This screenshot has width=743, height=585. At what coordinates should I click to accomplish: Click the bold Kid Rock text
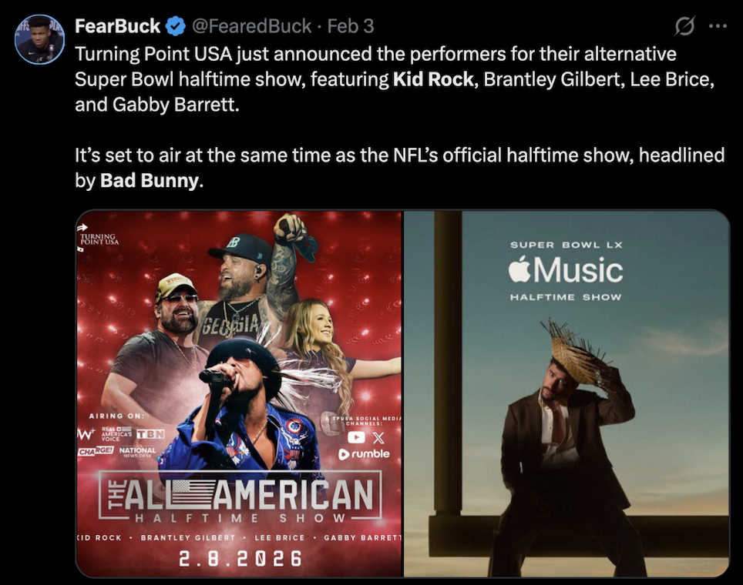pos(433,79)
